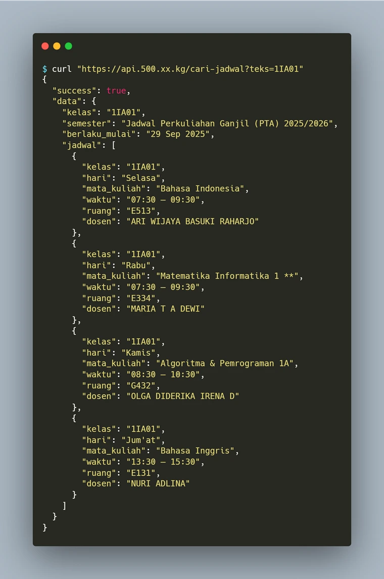Click the curl command URL string
The height and width of the screenshot is (579, 384).
click(190, 69)
